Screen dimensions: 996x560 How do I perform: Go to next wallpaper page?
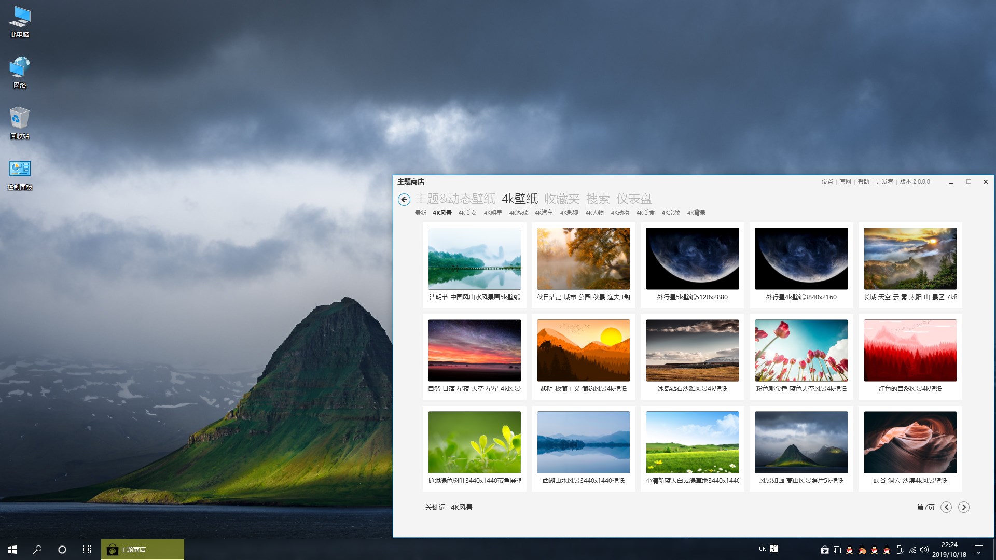tap(963, 507)
